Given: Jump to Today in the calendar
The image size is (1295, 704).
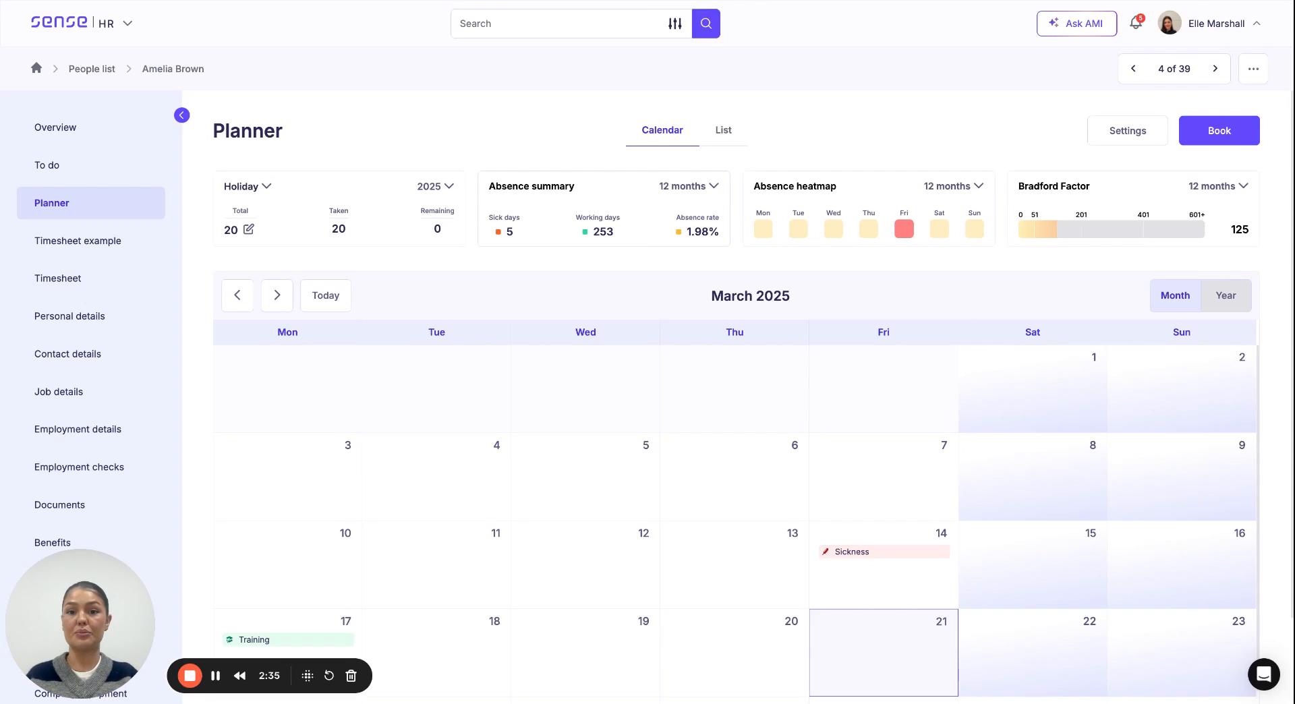Looking at the screenshot, I should pyautogui.click(x=326, y=295).
